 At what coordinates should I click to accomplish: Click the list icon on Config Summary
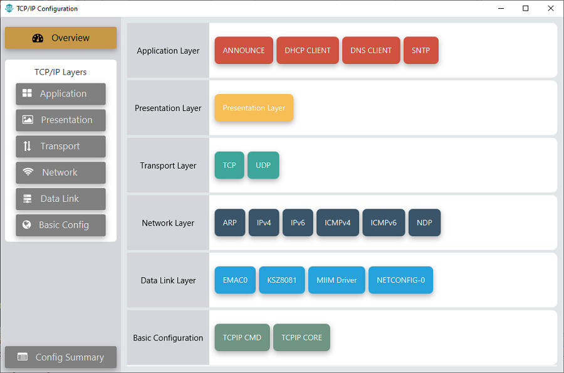[23, 357]
